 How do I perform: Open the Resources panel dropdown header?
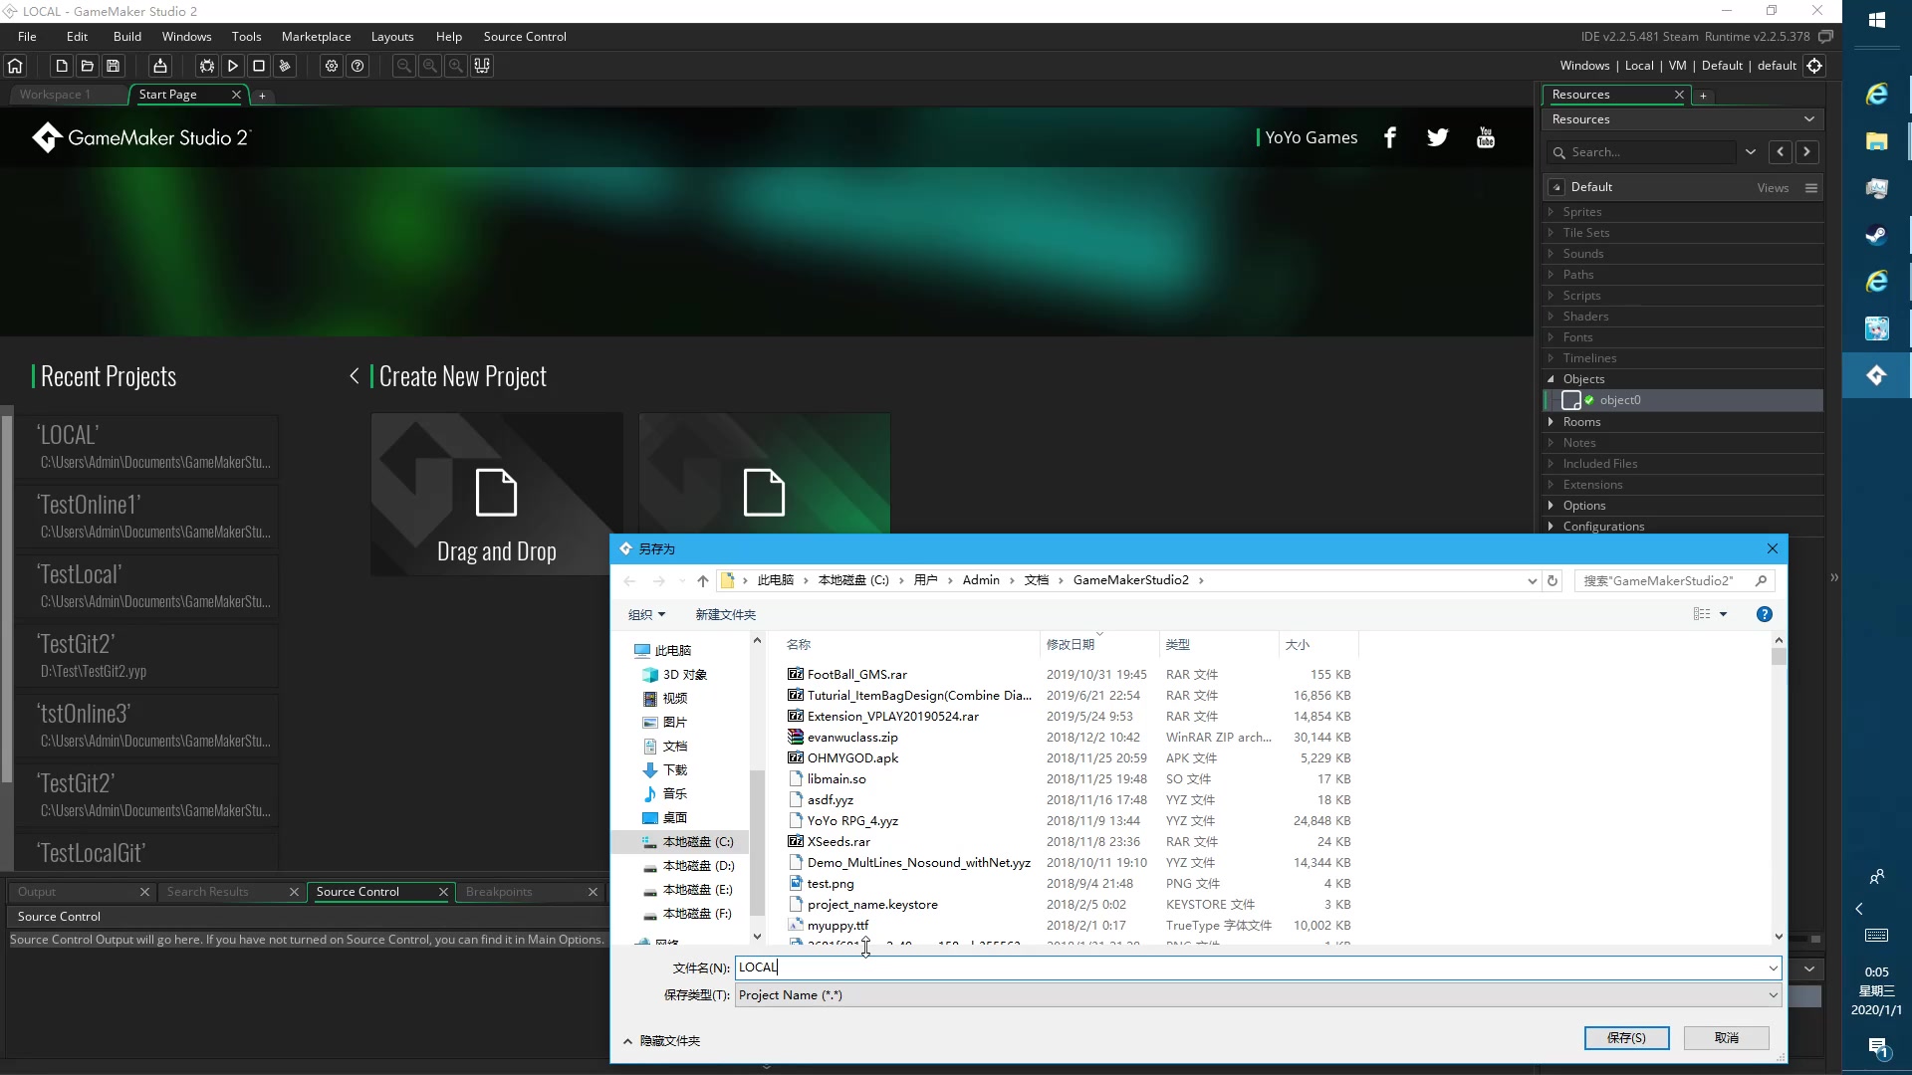(1682, 119)
